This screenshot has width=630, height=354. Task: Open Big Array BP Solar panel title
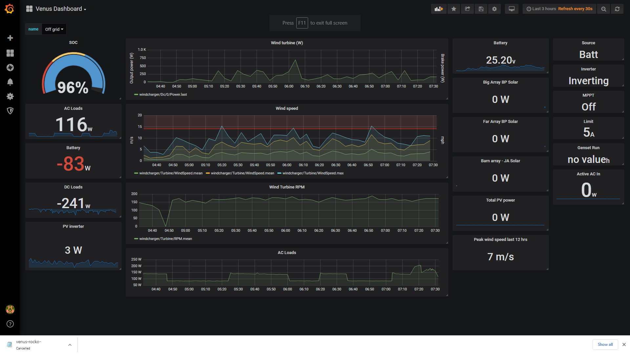click(x=500, y=82)
